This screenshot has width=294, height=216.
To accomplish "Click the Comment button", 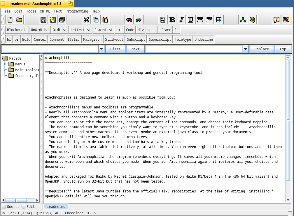I will 57,40.
